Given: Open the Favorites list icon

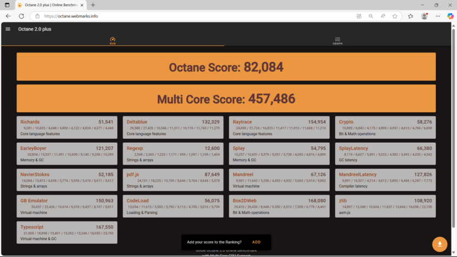Looking at the screenshot, I should click(410, 16).
